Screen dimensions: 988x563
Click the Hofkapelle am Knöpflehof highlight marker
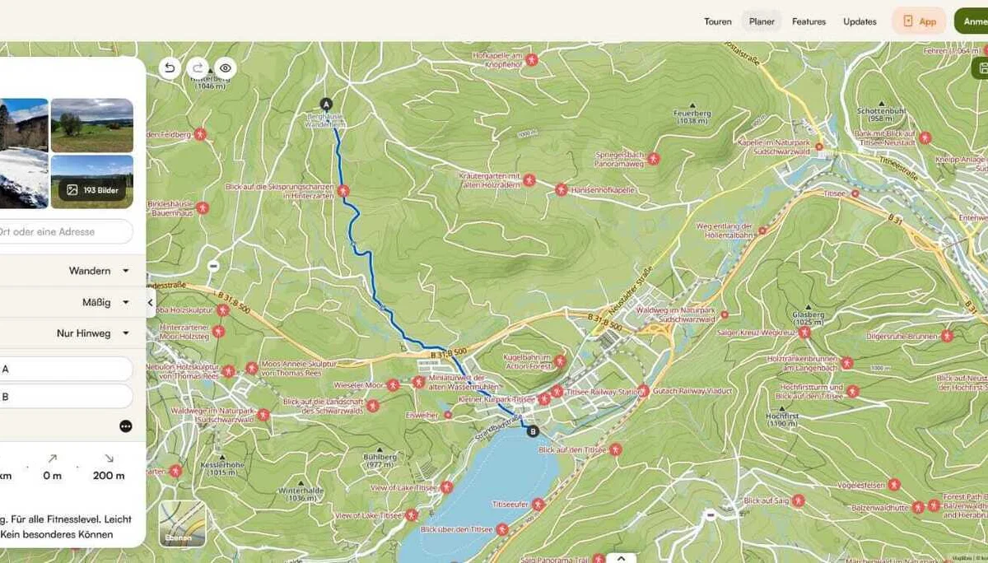532,59
